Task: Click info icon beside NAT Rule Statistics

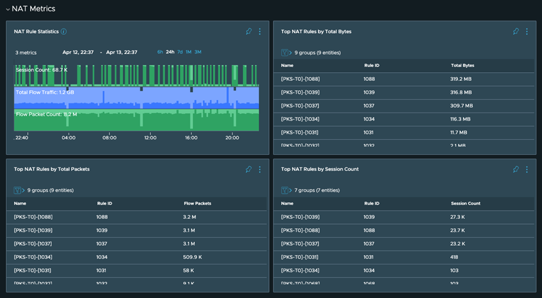Action: 64,32
